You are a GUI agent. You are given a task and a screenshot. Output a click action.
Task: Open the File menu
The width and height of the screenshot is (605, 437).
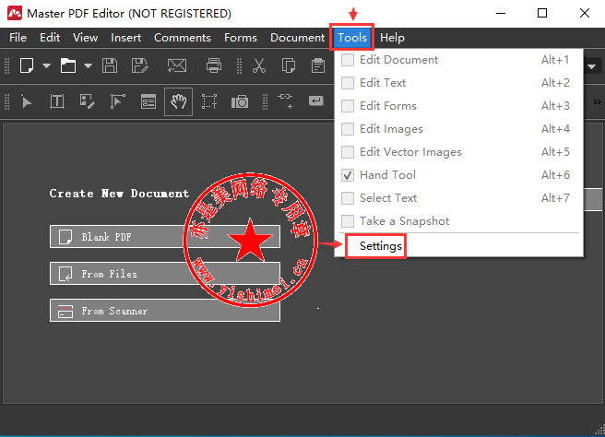click(18, 38)
